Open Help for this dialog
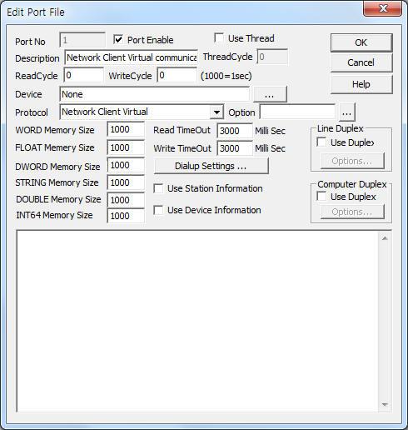Image resolution: width=408 pixels, height=430 pixels. pyautogui.click(x=361, y=84)
